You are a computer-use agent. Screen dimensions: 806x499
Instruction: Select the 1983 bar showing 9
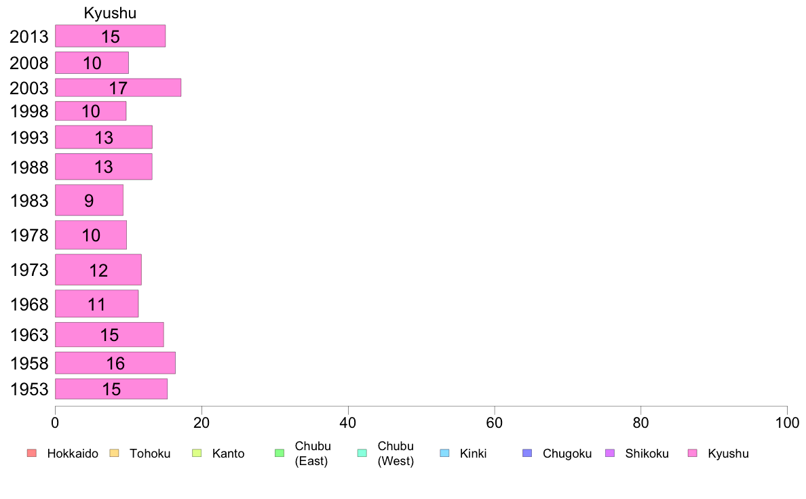pos(90,200)
